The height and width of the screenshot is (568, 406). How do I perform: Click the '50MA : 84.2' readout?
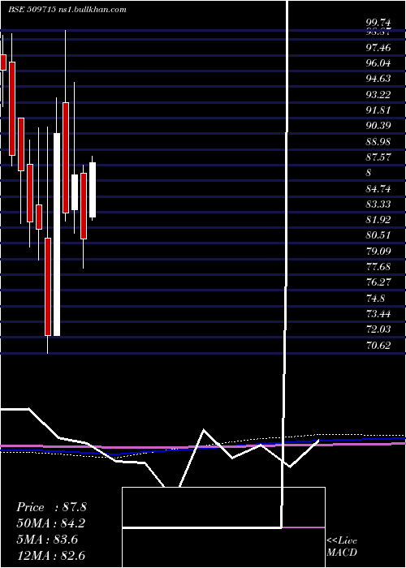point(51,523)
